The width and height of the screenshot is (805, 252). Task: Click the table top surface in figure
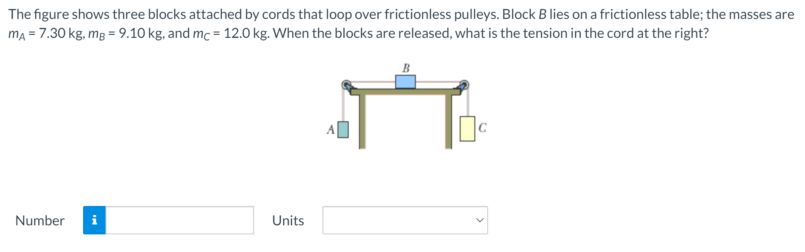pyautogui.click(x=406, y=92)
